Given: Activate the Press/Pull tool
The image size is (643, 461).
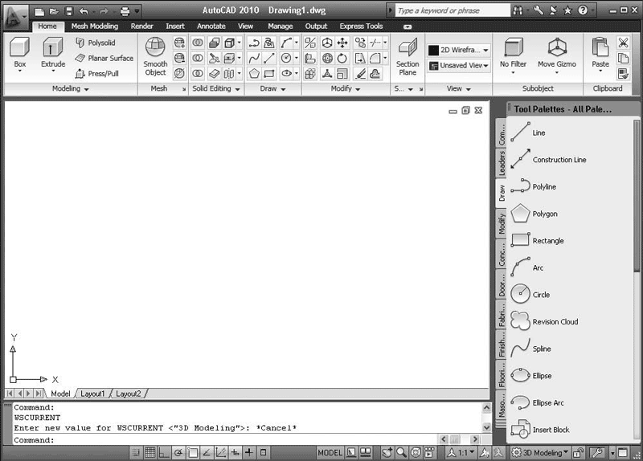Looking at the screenshot, I should coord(97,74).
